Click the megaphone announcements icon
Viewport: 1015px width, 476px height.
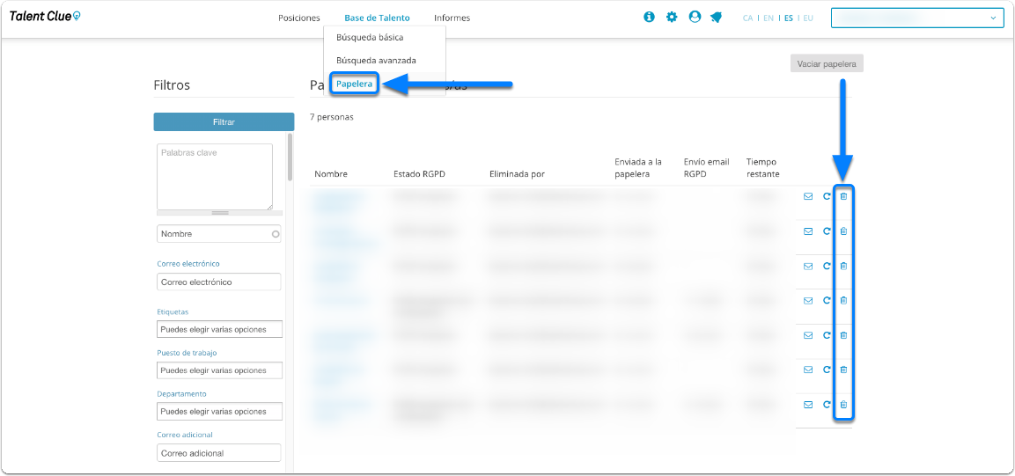(x=716, y=18)
